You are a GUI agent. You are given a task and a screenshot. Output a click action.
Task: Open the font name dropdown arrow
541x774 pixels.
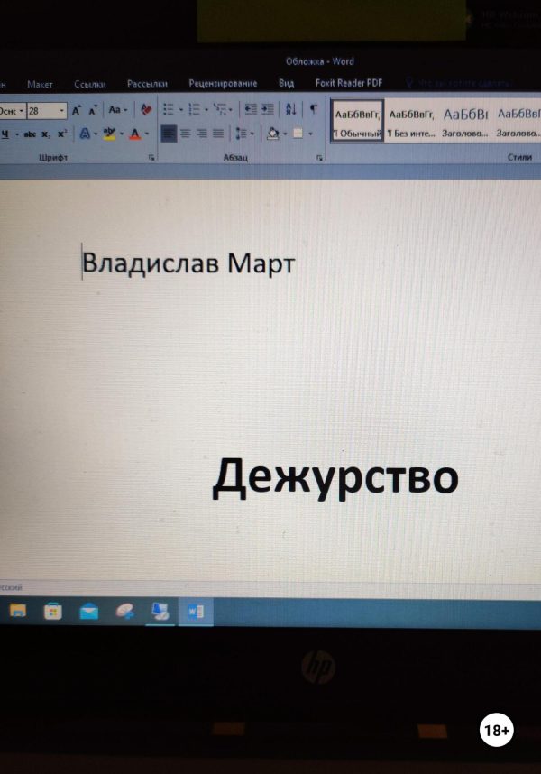pyautogui.click(x=22, y=111)
